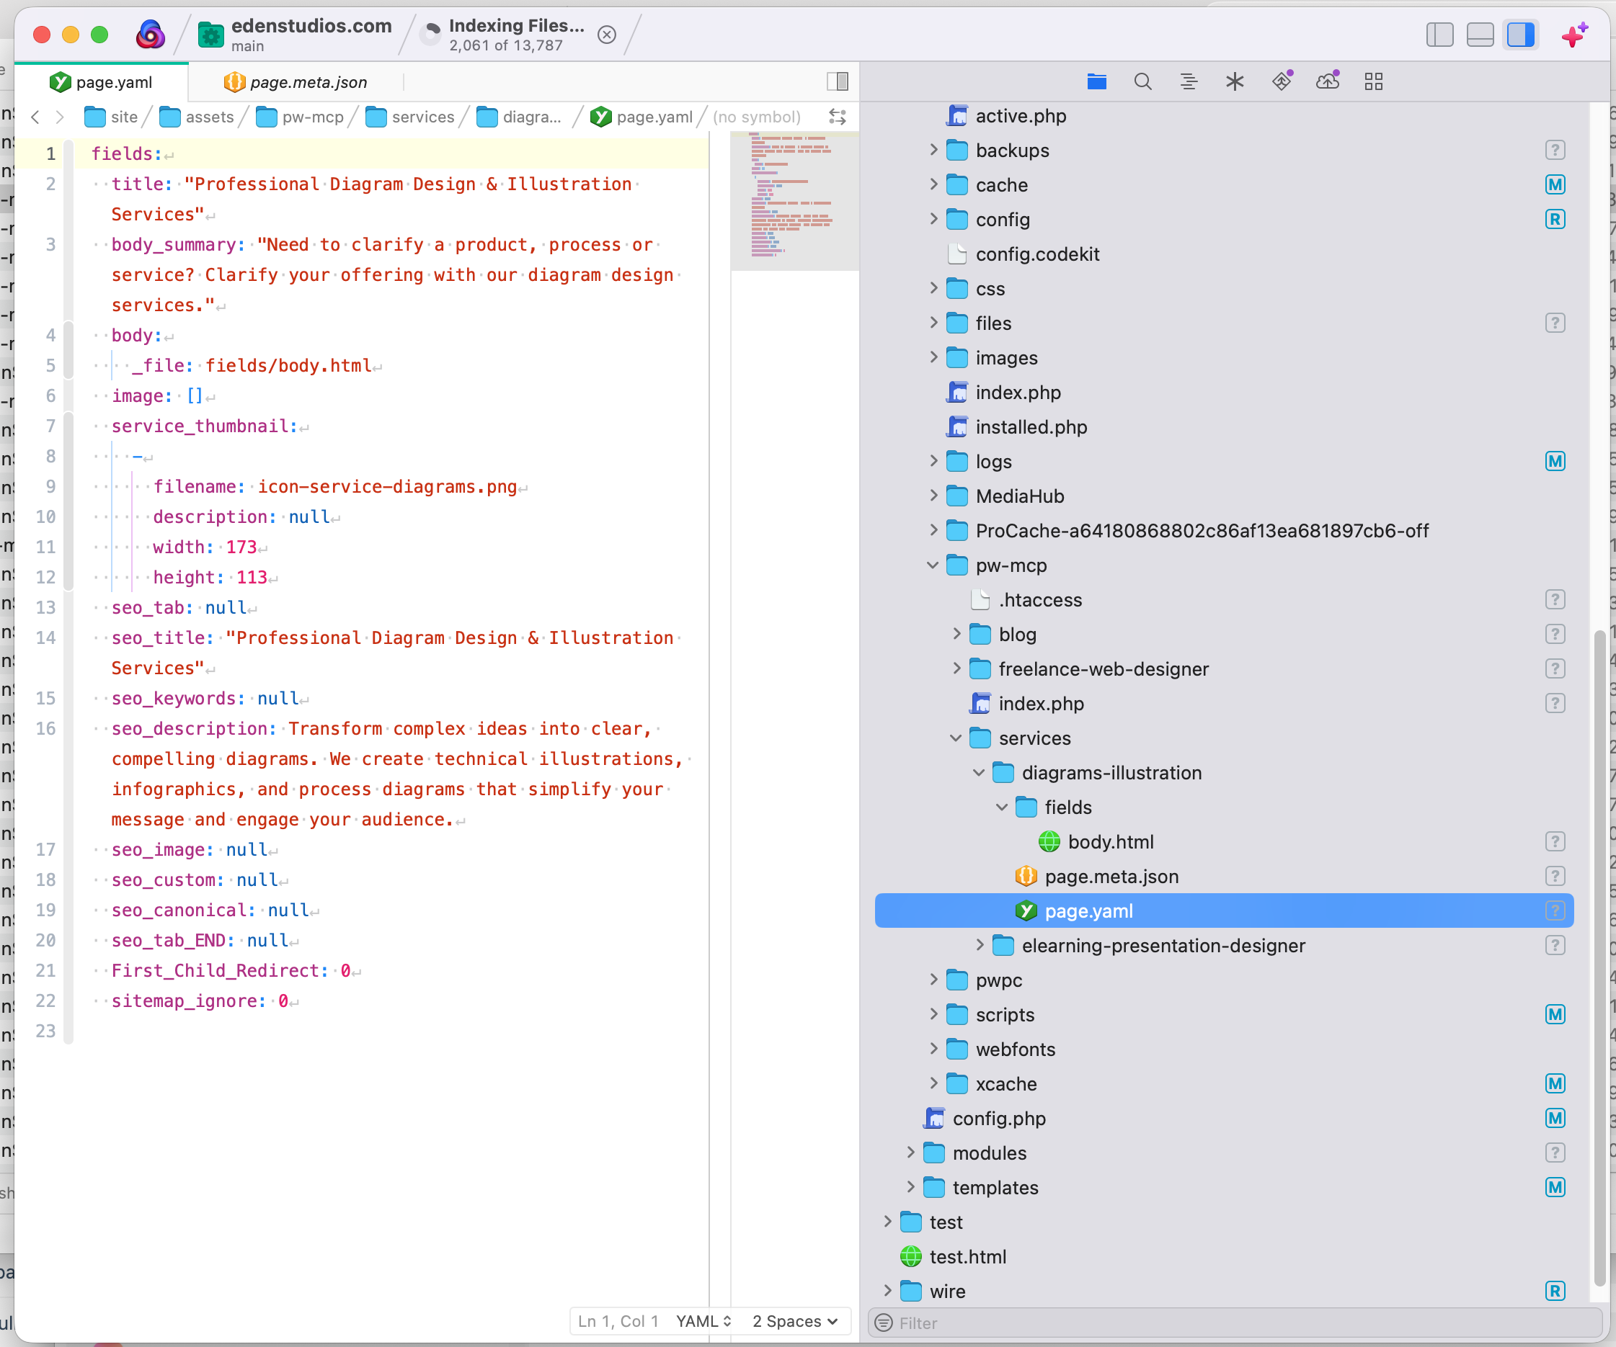The image size is (1616, 1347).
Task: Open the 2 Spaces indentation dropdown
Action: pyautogui.click(x=795, y=1321)
